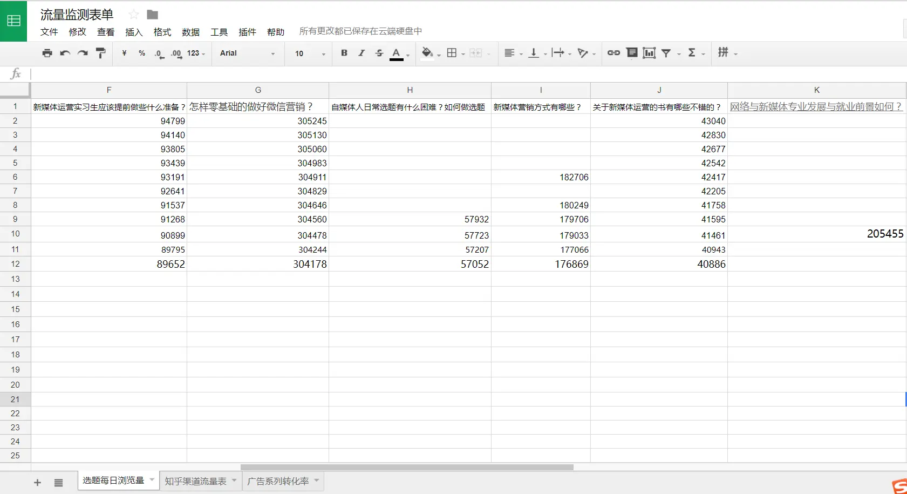Open the 数据 menu
Viewport: 907px width, 494px height.
tap(191, 32)
